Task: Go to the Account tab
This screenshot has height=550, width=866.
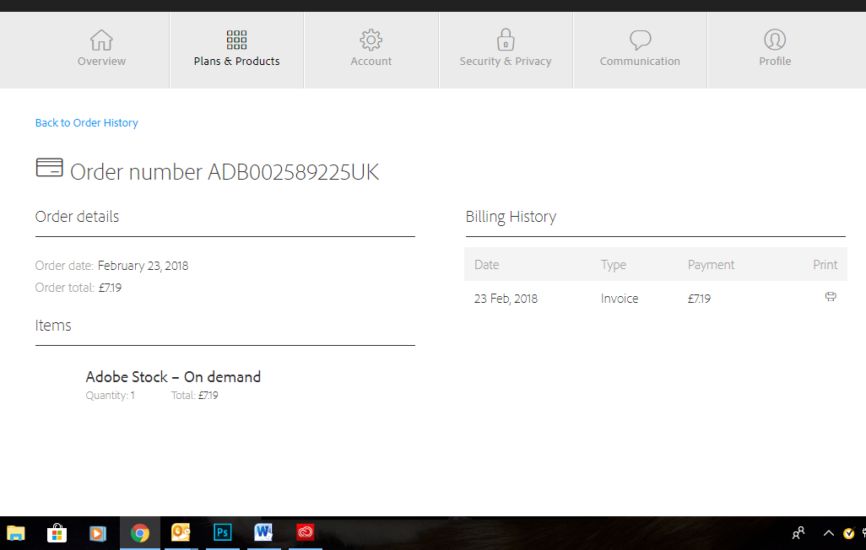Action: pos(371,49)
